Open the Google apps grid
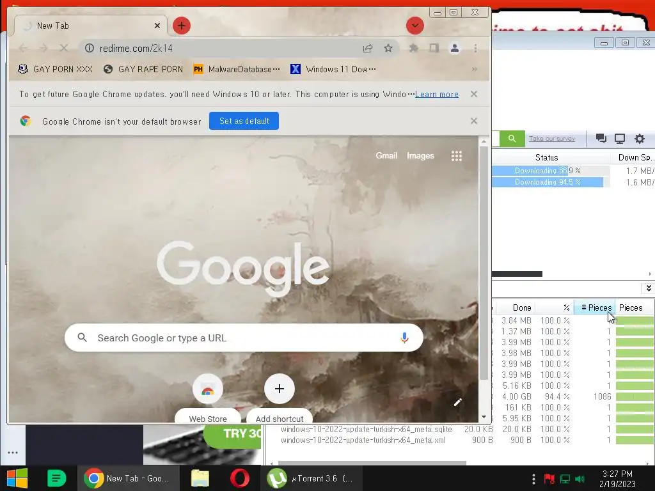The image size is (655, 491). [x=457, y=156]
